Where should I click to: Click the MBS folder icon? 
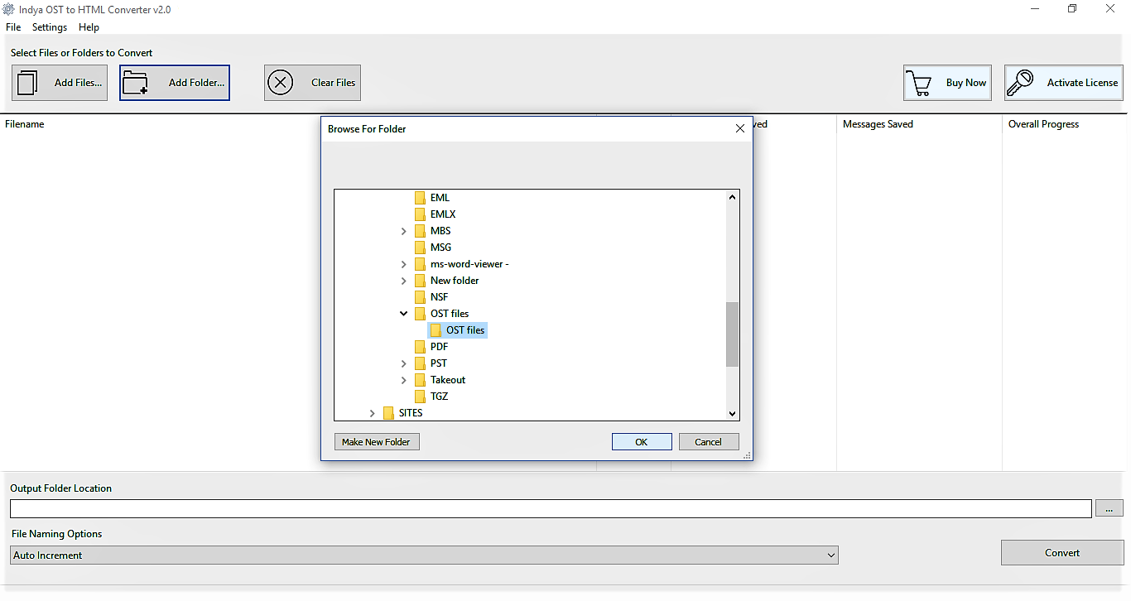tap(420, 231)
